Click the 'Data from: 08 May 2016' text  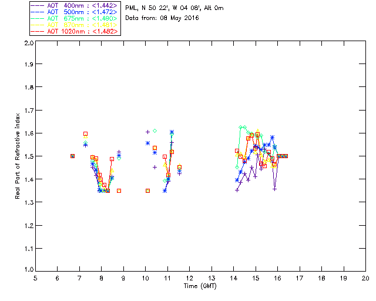[162, 18]
